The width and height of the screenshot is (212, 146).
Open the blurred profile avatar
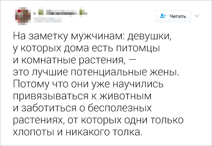[x=22, y=16]
